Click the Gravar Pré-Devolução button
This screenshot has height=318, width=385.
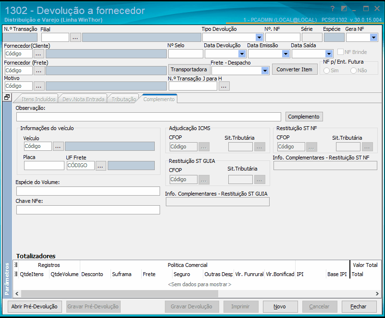(x=93, y=306)
